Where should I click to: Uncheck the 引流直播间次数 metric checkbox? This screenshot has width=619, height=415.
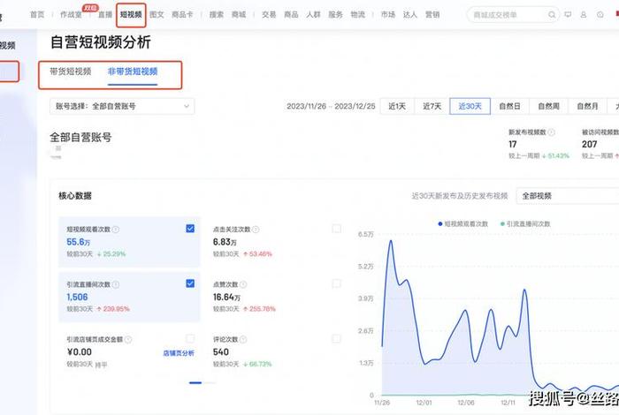click(x=190, y=283)
